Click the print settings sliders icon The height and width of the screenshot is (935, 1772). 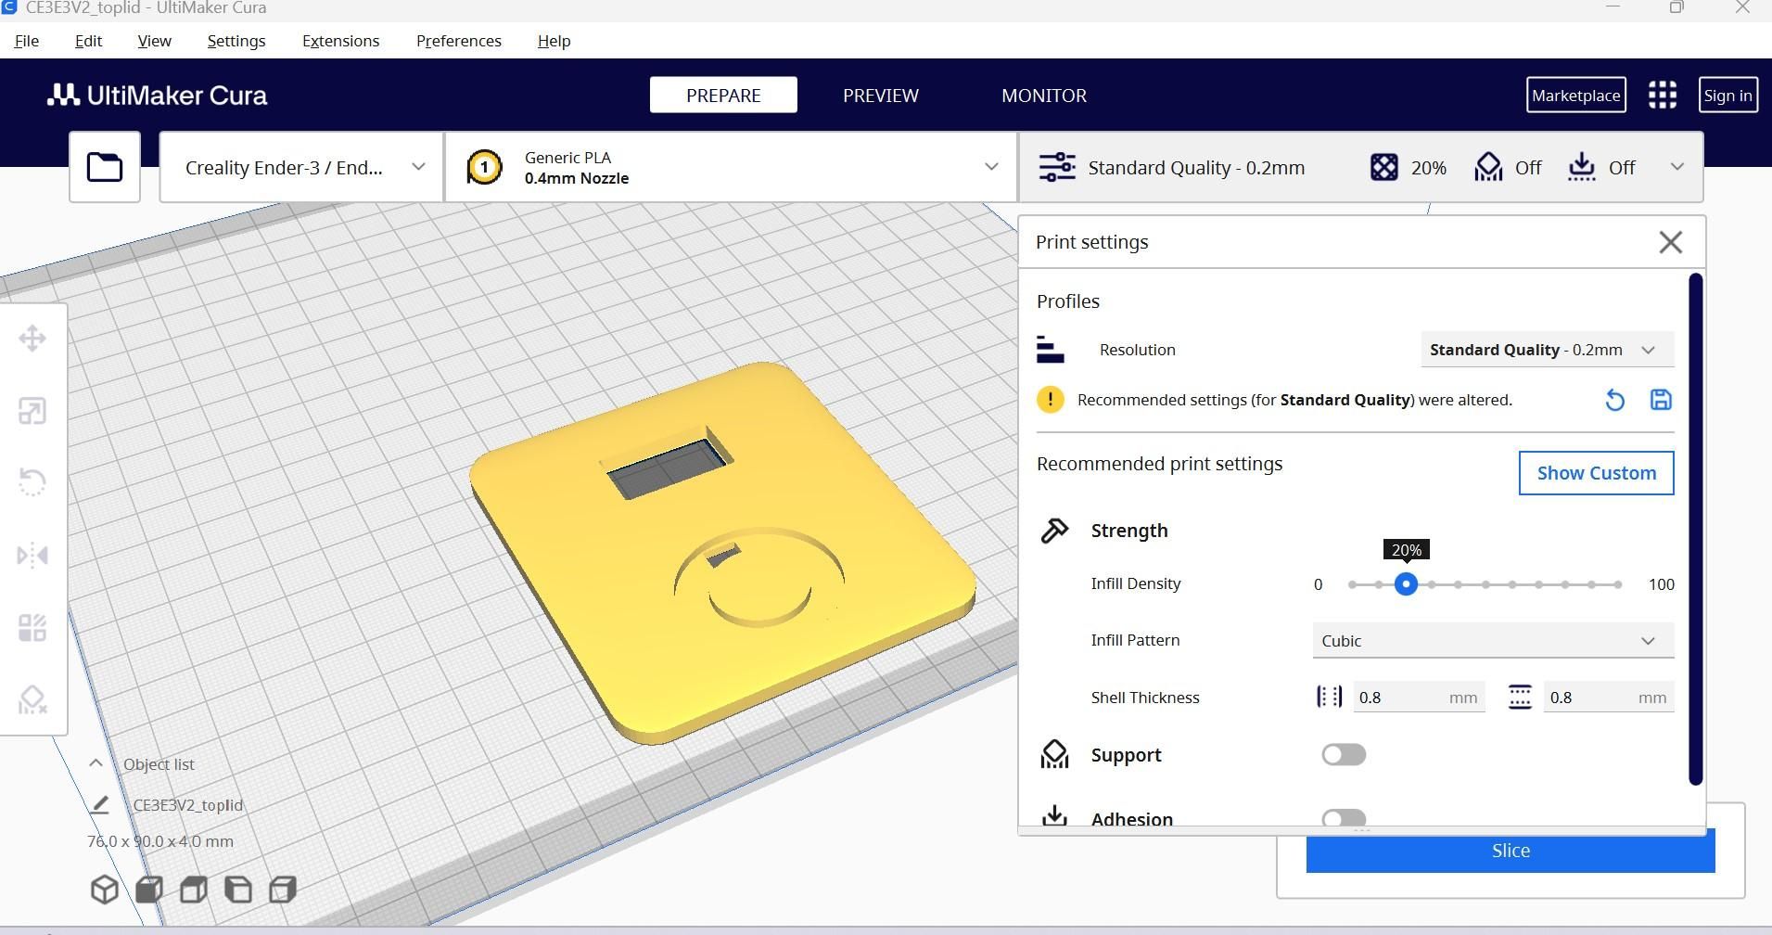[x=1057, y=168]
